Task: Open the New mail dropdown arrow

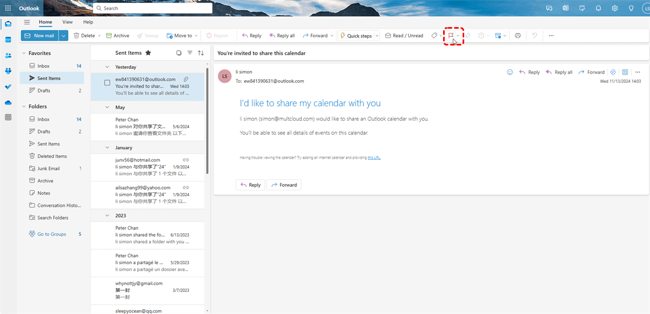Action: click(x=64, y=36)
